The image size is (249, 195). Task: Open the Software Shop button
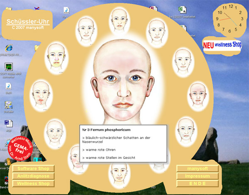(x=33, y=168)
